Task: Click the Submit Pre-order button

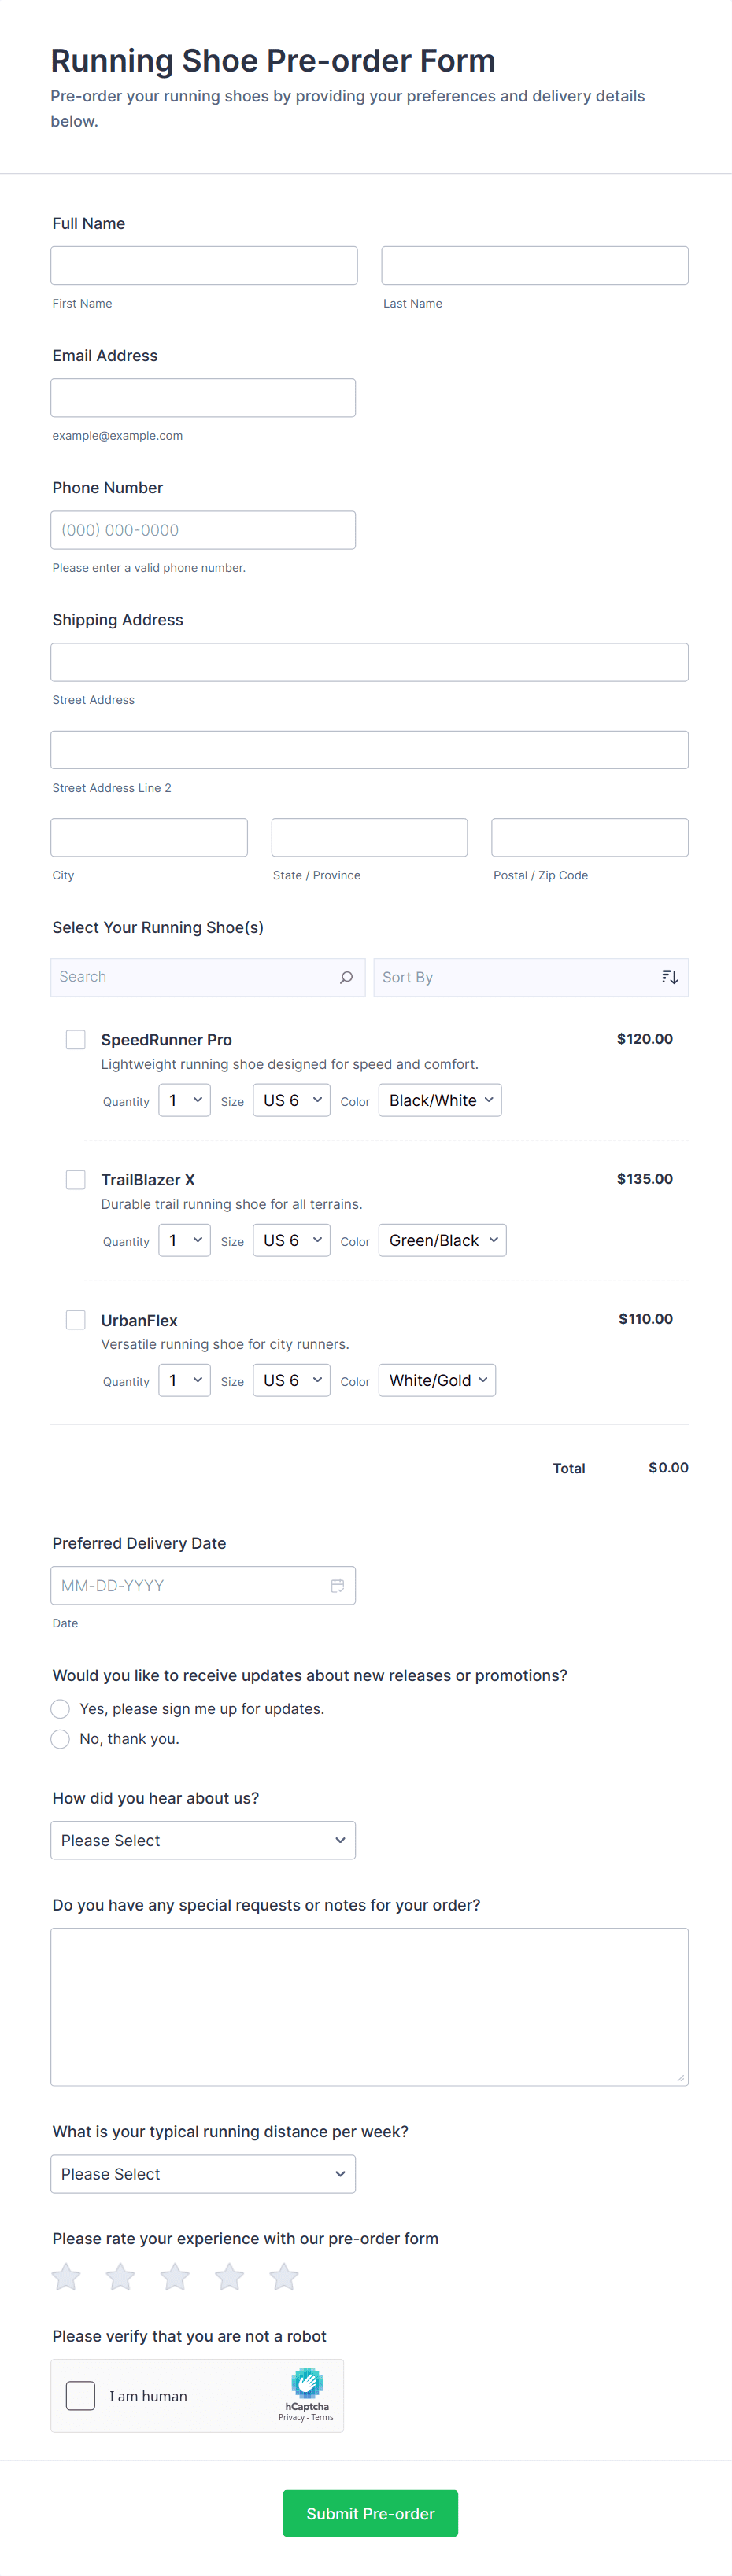Action: click(370, 2513)
